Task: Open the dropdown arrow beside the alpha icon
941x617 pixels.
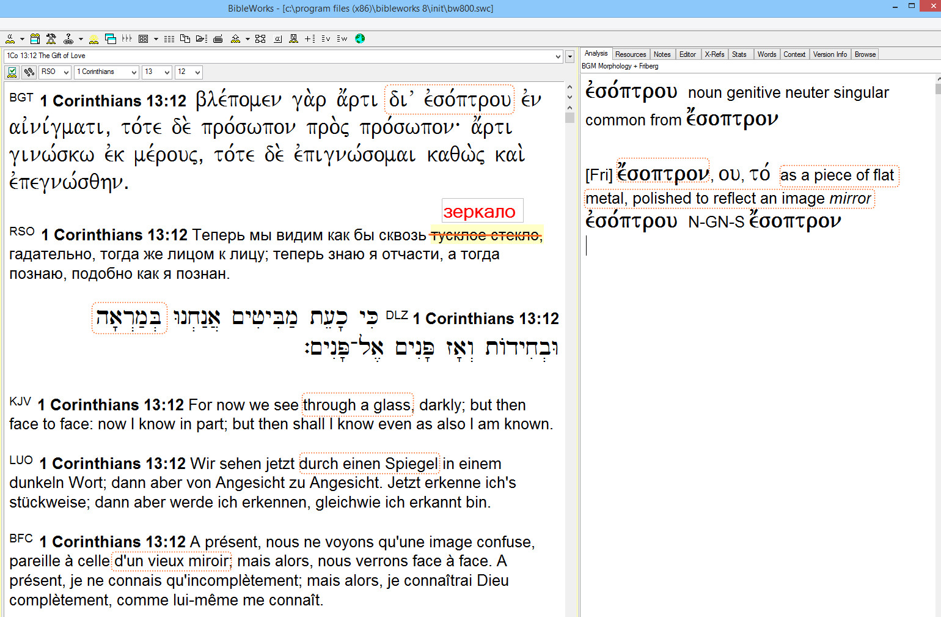Action: pyautogui.click(x=22, y=39)
